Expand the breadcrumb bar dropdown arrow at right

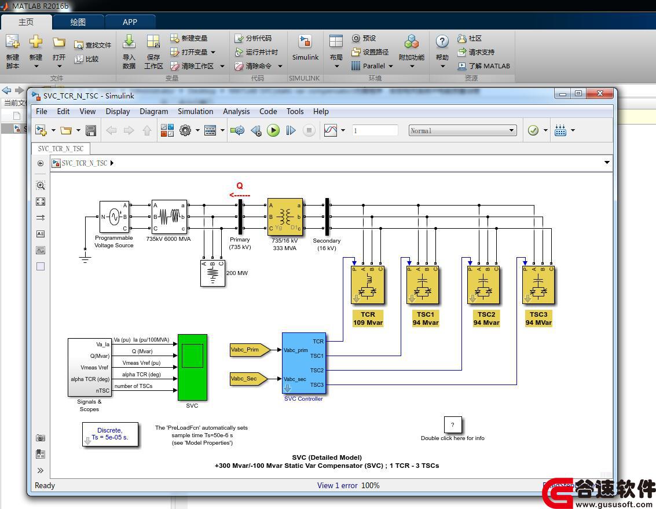point(607,162)
